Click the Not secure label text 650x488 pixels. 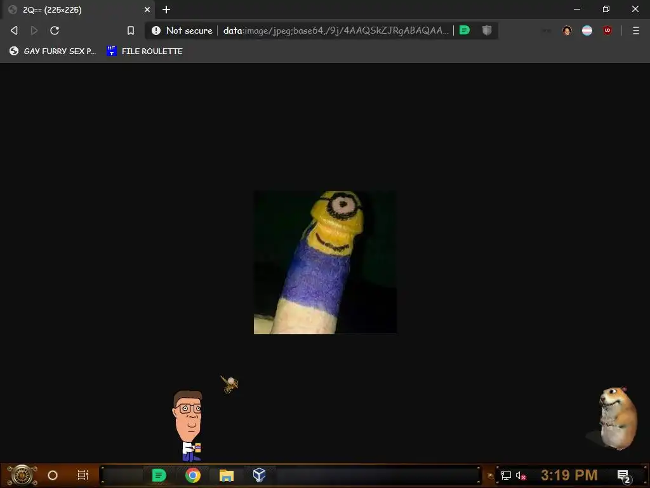coord(189,30)
